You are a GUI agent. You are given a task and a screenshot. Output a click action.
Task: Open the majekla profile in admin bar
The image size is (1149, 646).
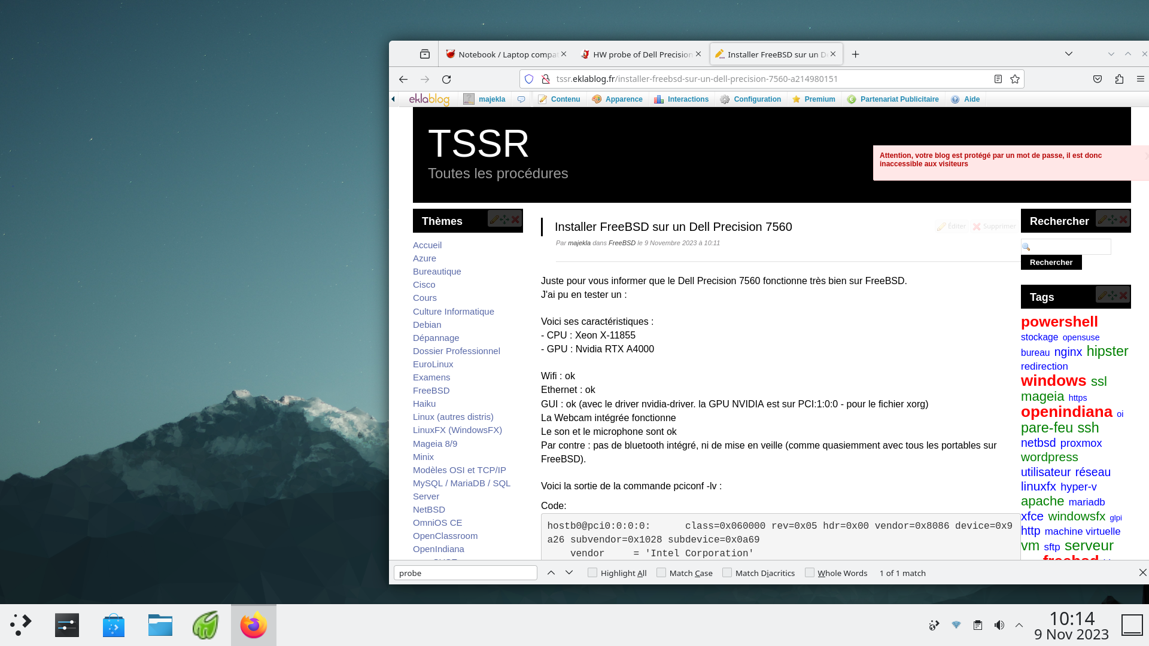(485, 99)
